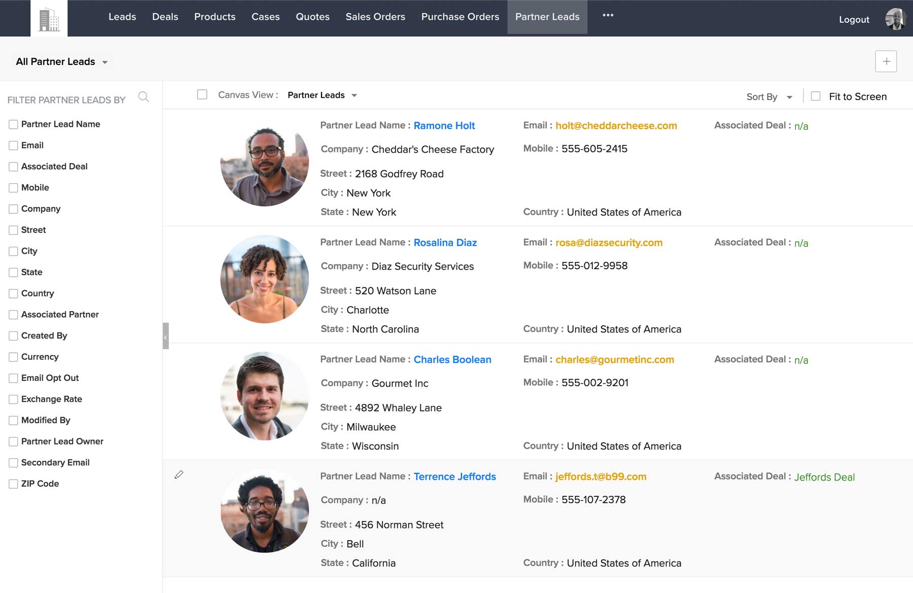Open Charles Boolean's lead record
The image size is (913, 593).
click(452, 359)
